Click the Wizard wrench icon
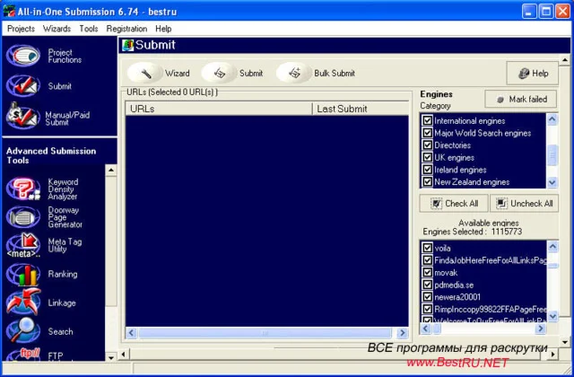This screenshot has height=377, width=574. pyautogui.click(x=145, y=73)
